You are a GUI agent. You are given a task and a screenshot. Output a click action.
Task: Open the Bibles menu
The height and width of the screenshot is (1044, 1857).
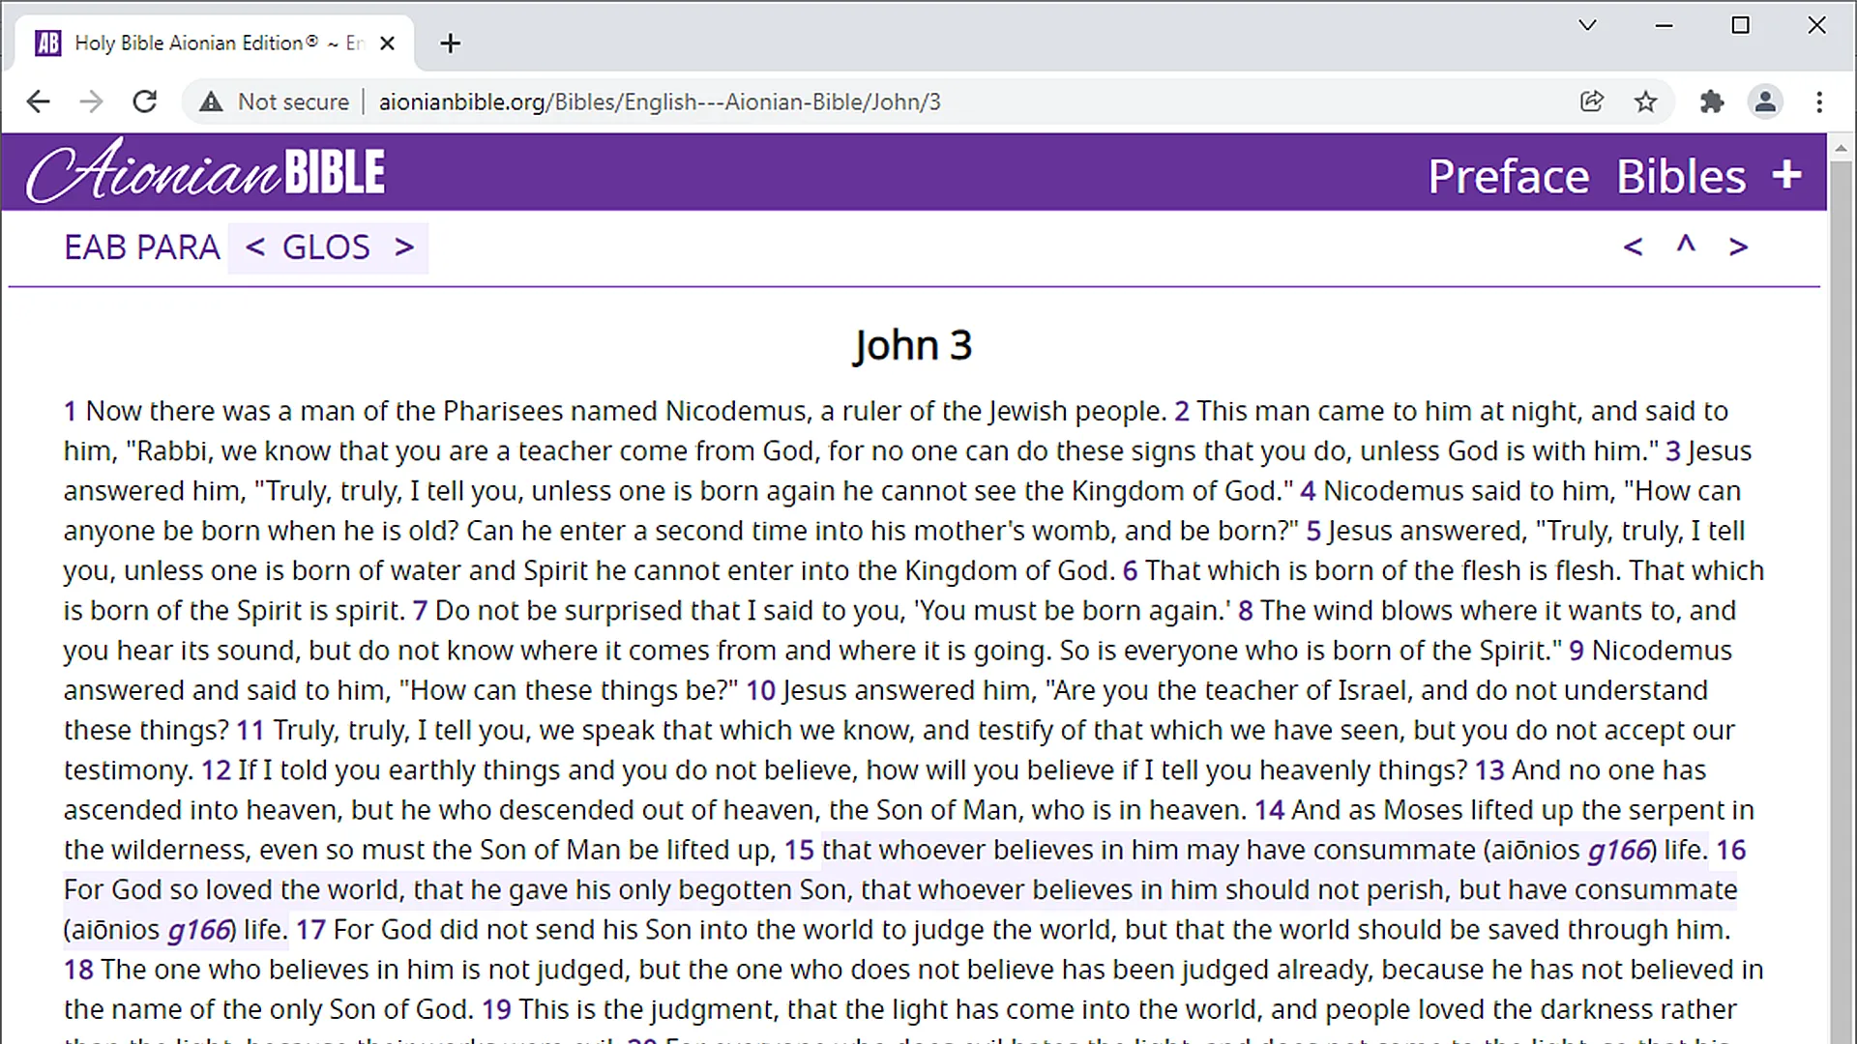click(x=1681, y=176)
